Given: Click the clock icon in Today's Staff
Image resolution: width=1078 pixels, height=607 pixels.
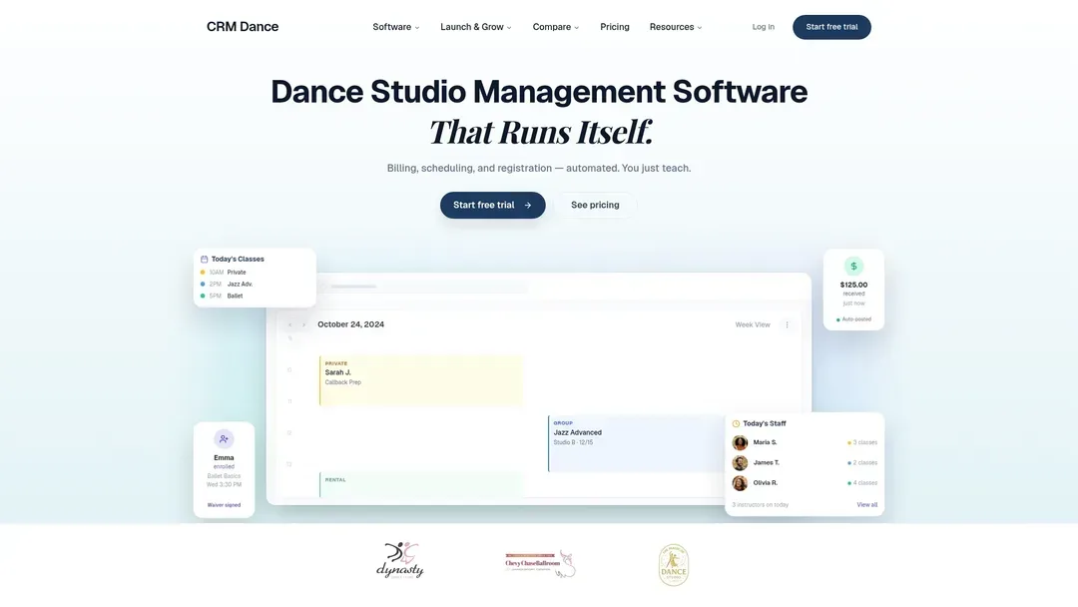Looking at the screenshot, I should click(x=736, y=423).
